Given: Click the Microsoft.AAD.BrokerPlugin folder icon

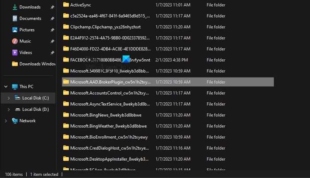Looking at the screenshot, I should click(66, 81).
